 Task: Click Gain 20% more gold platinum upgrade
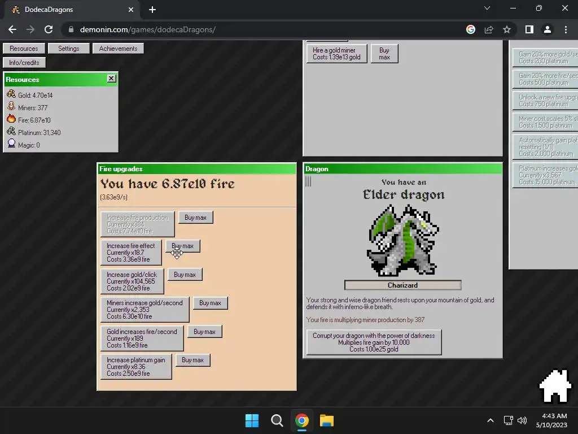[546, 57]
